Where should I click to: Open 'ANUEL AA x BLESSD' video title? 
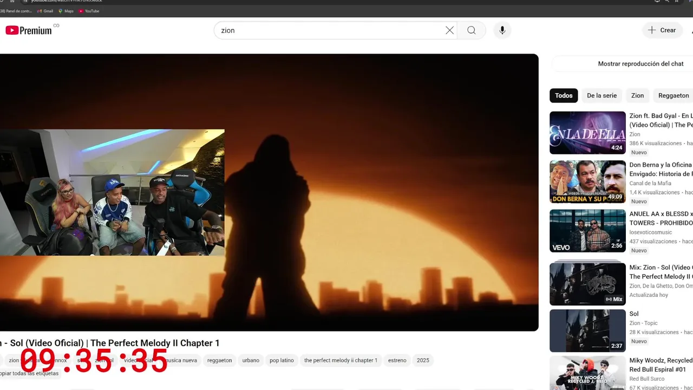click(661, 218)
